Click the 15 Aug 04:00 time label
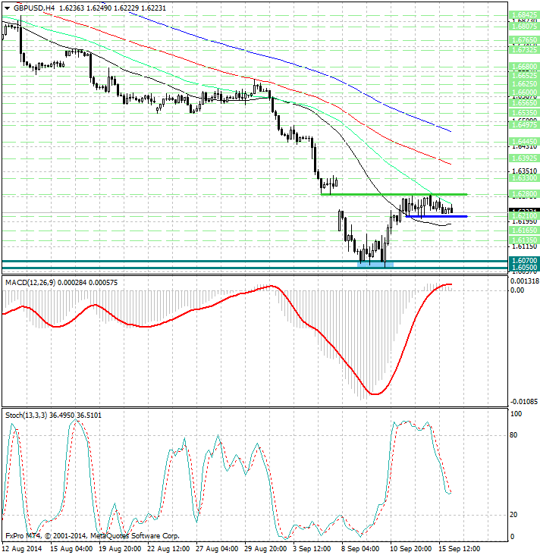This screenshot has width=540, height=555. 71,549
